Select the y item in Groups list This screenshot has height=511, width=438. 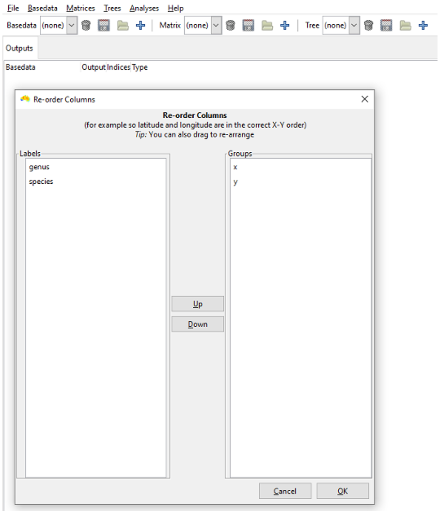(235, 182)
